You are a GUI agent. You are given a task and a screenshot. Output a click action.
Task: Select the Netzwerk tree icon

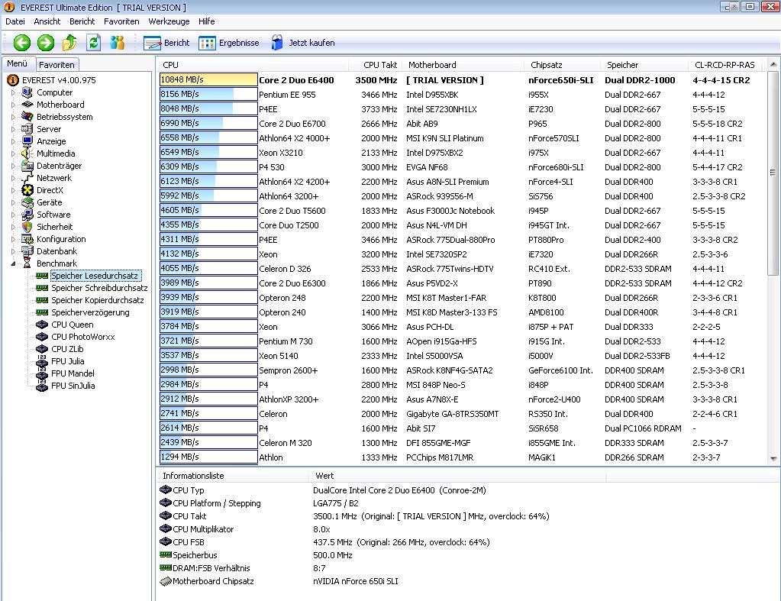click(x=27, y=178)
